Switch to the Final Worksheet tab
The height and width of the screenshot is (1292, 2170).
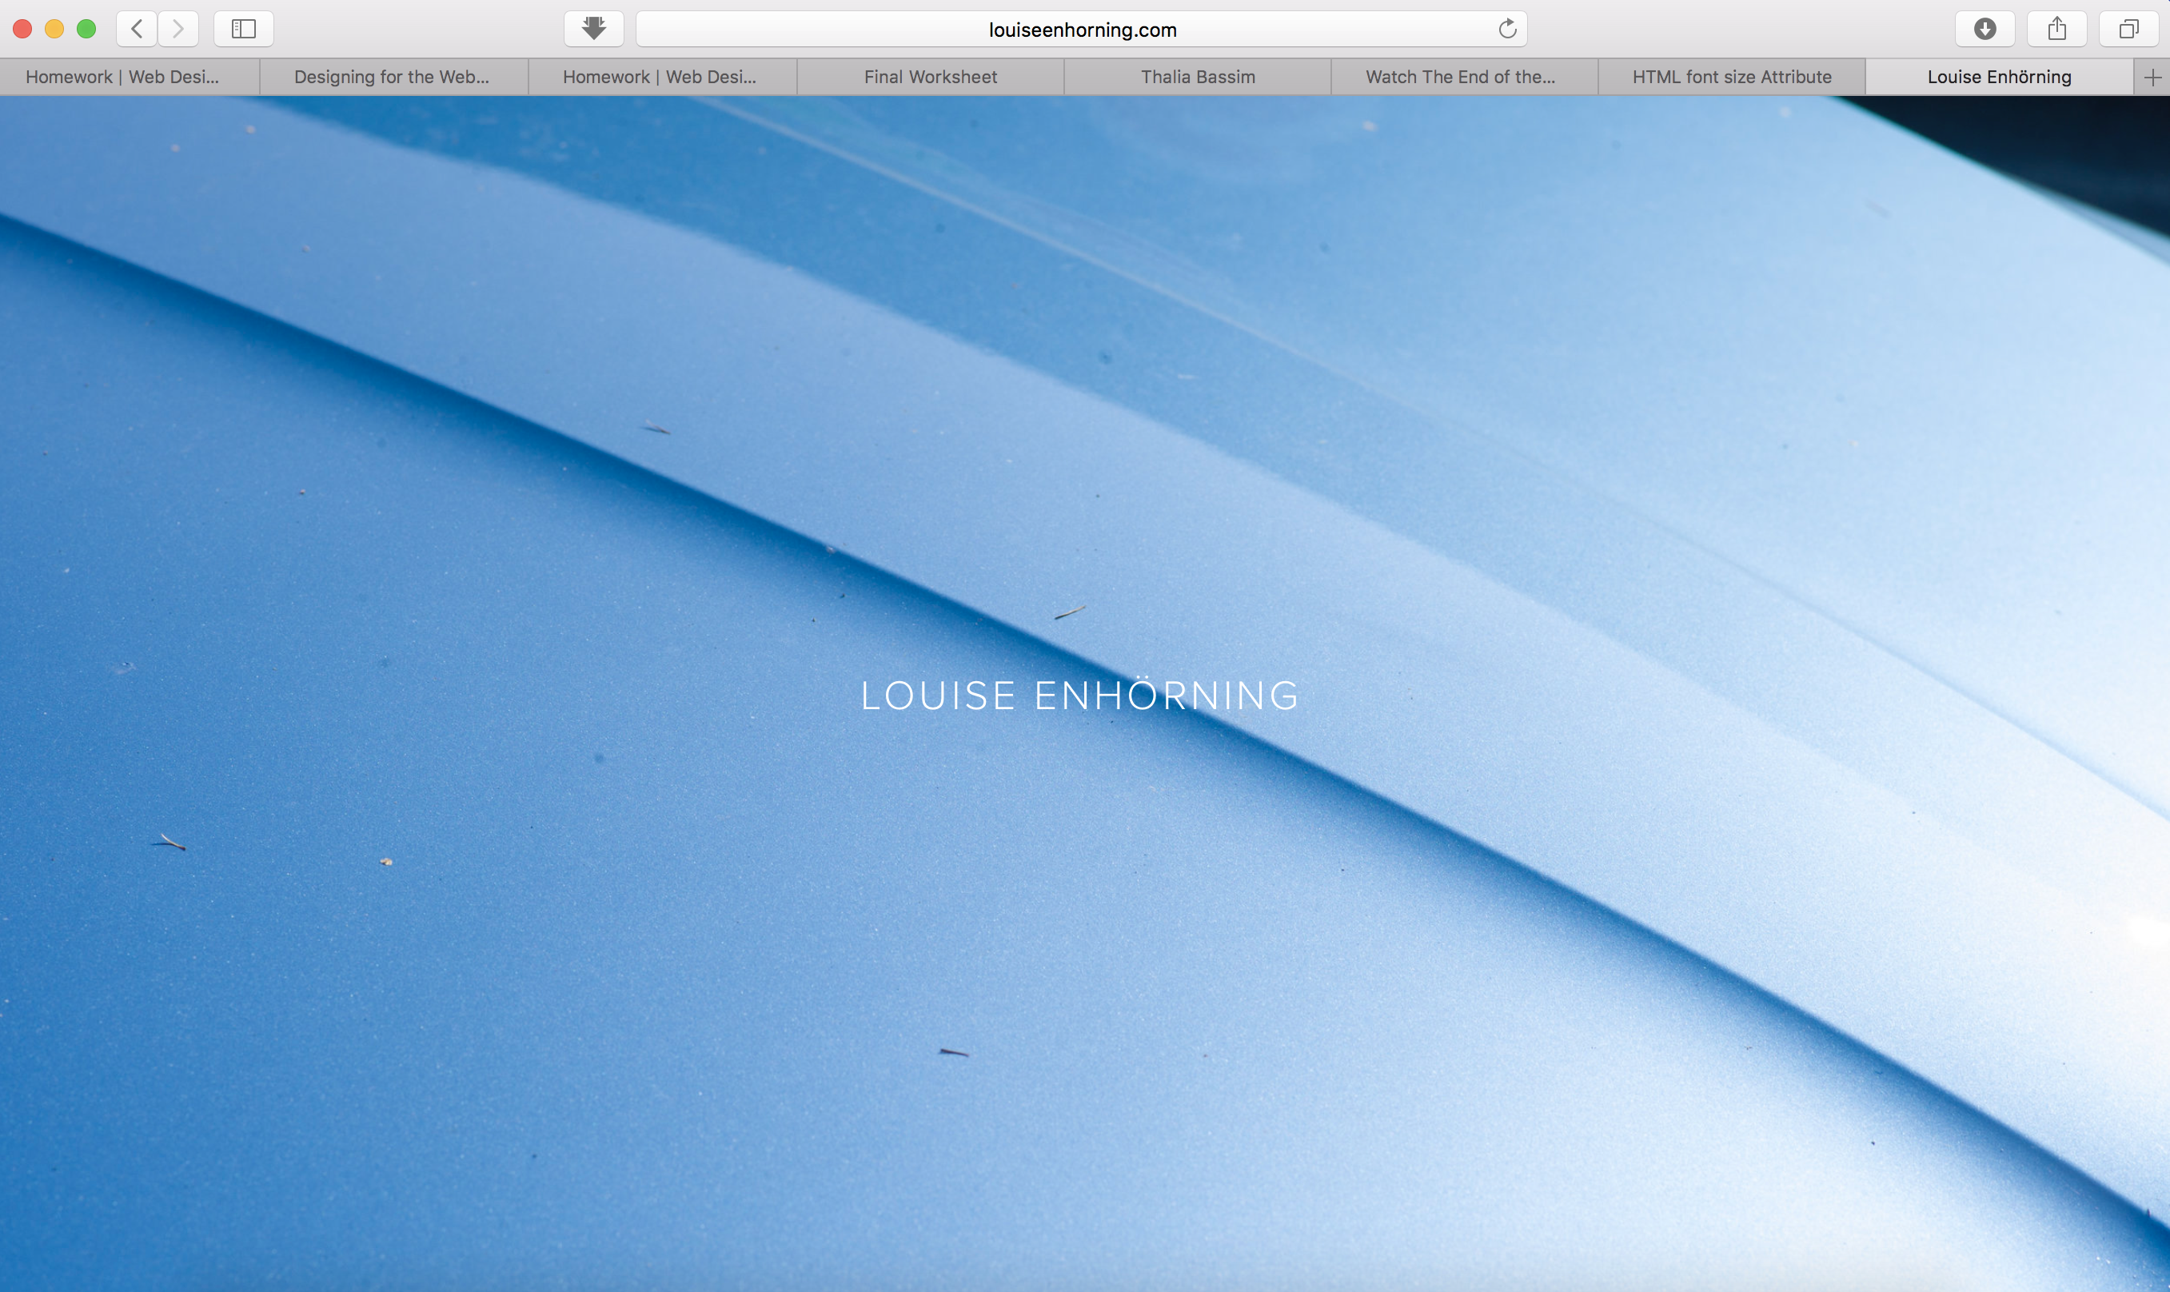click(x=931, y=77)
